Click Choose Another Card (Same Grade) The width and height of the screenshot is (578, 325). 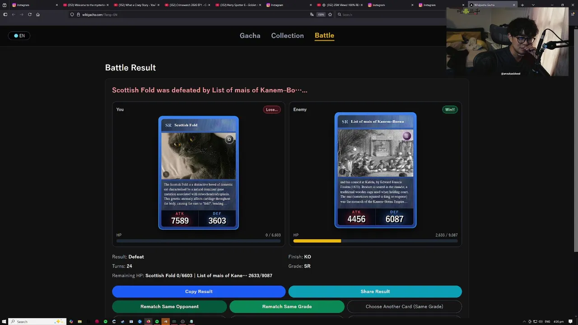(404, 306)
